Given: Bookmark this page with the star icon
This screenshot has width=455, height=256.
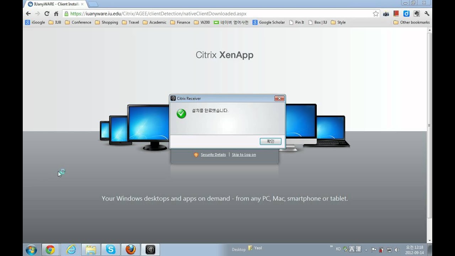Looking at the screenshot, I should [x=376, y=14].
